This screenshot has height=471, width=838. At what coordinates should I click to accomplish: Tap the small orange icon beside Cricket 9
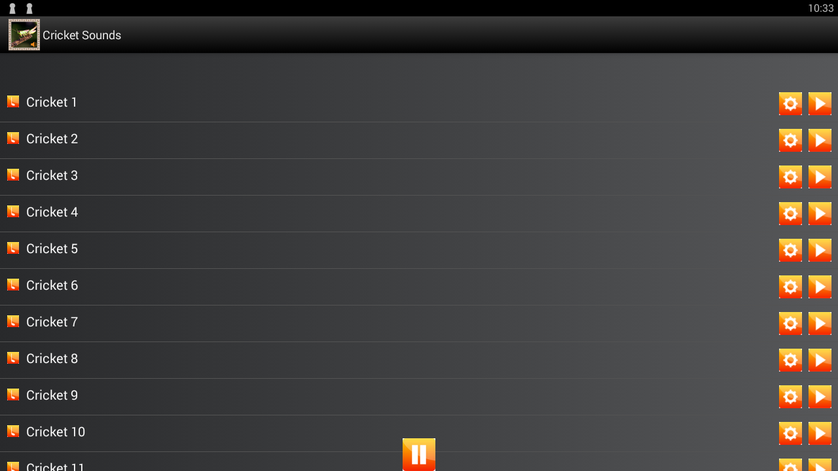[13, 394]
